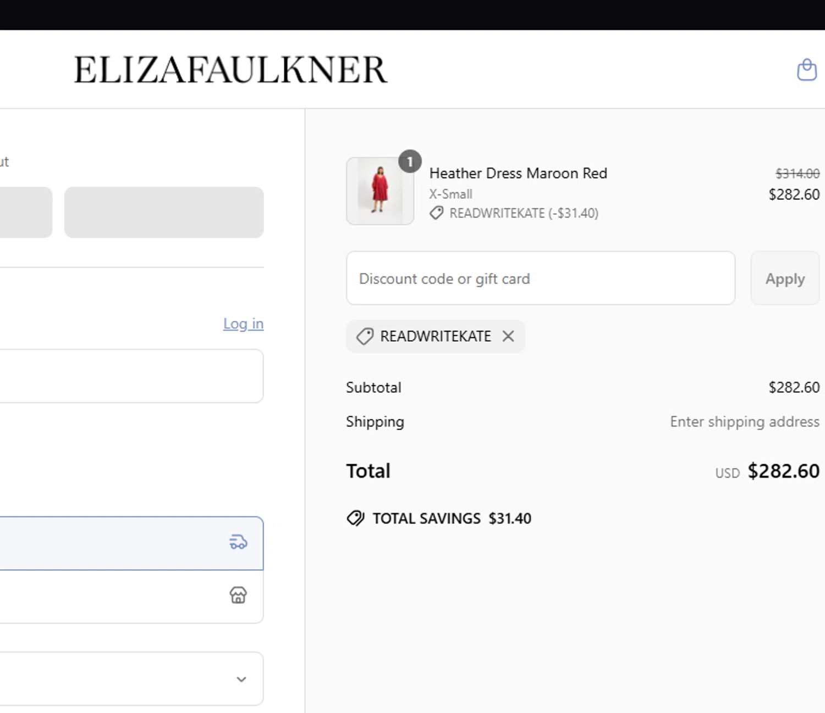
Task: Select the store pickup option
Action: coord(131,596)
